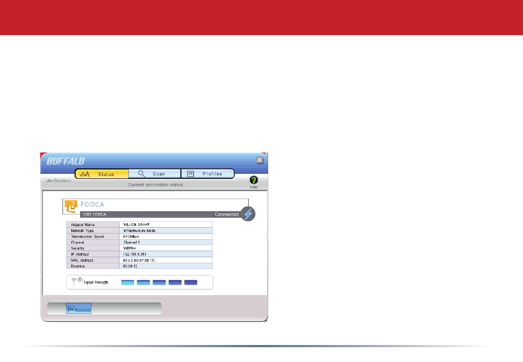Screen dimensions: 523x362
Task: Close the Buffalo client window
Action: tap(259, 160)
